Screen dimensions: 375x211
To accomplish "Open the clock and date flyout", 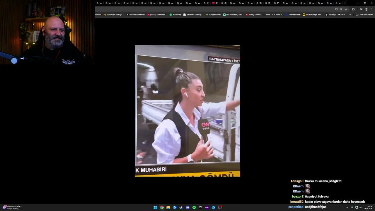I will pyautogui.click(x=368, y=207).
